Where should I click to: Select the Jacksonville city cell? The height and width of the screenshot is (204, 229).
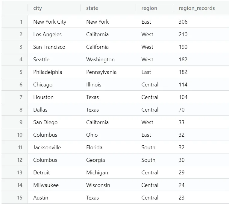47,147
